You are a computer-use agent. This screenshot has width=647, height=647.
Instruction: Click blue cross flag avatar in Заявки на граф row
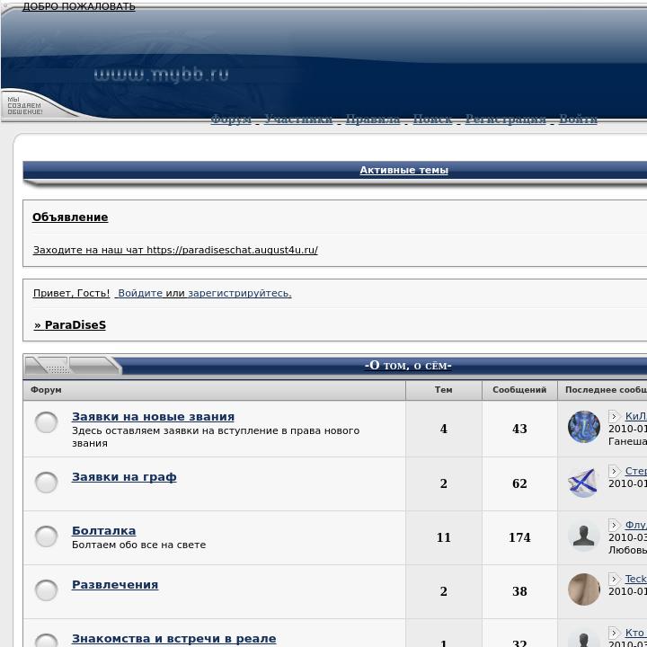584,482
